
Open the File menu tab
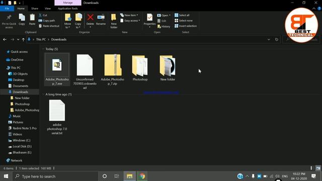tap(7, 9)
